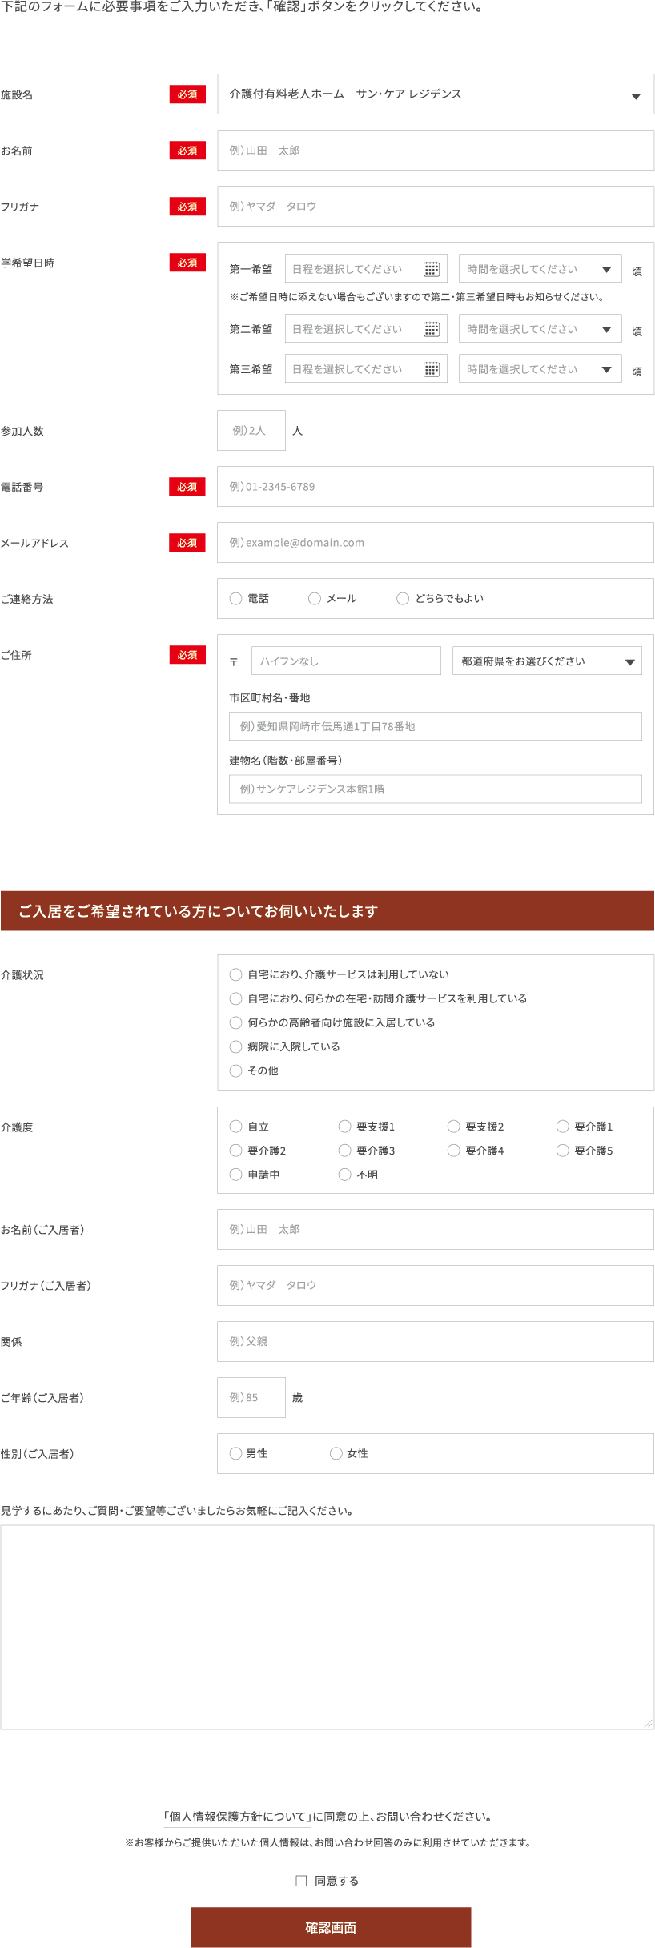Open calendar icon for 第一希望 date

click(432, 269)
